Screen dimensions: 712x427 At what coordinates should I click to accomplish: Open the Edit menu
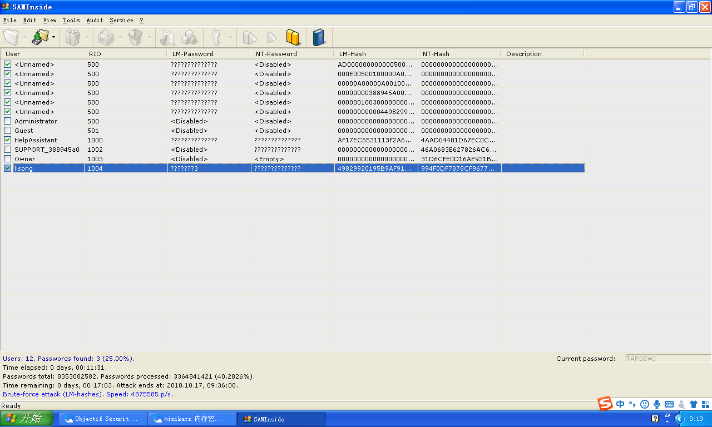(29, 20)
